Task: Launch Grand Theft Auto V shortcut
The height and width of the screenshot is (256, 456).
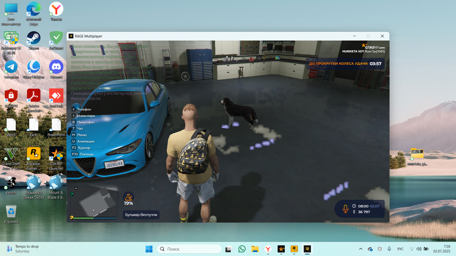Action: point(11,158)
